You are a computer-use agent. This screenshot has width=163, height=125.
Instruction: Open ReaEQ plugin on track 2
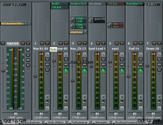click(60, 4)
